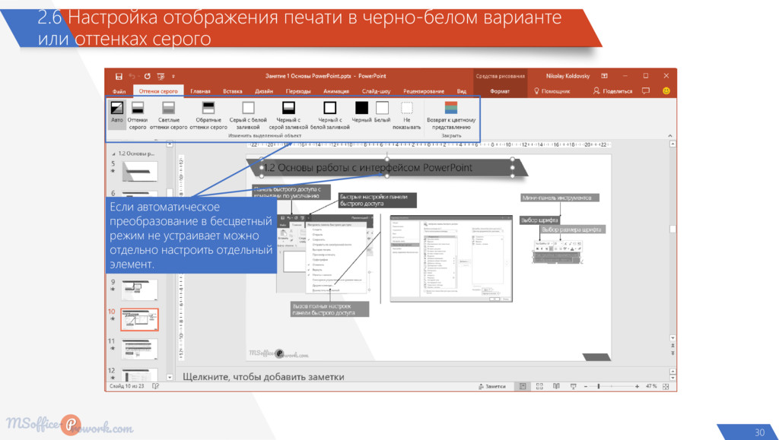Screen dimensions: 779x440
Task: Click the Помощник search box
Action: tap(552, 91)
